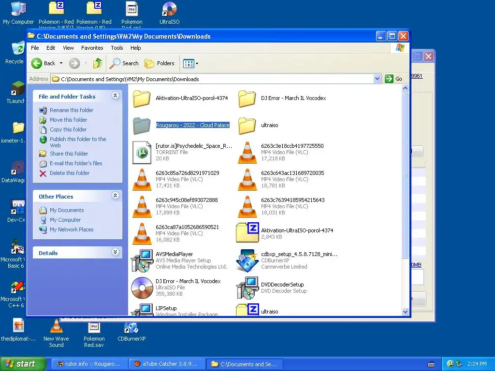The width and height of the screenshot is (495, 371).
Task: Expand the Details panel
Action: pyautogui.click(x=115, y=252)
